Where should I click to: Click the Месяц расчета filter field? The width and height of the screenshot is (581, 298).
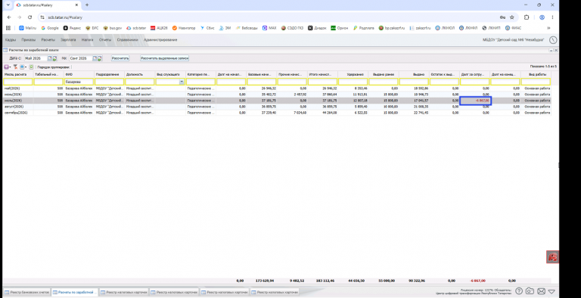(x=18, y=82)
